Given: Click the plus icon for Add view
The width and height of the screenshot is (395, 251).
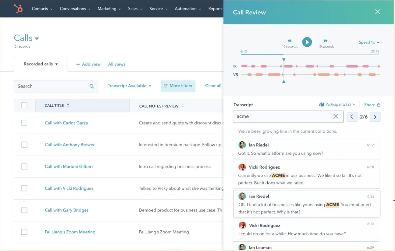Looking at the screenshot, I should tap(78, 65).
